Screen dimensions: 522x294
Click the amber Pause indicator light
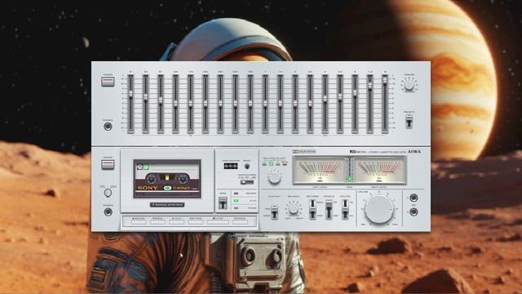pos(236,208)
